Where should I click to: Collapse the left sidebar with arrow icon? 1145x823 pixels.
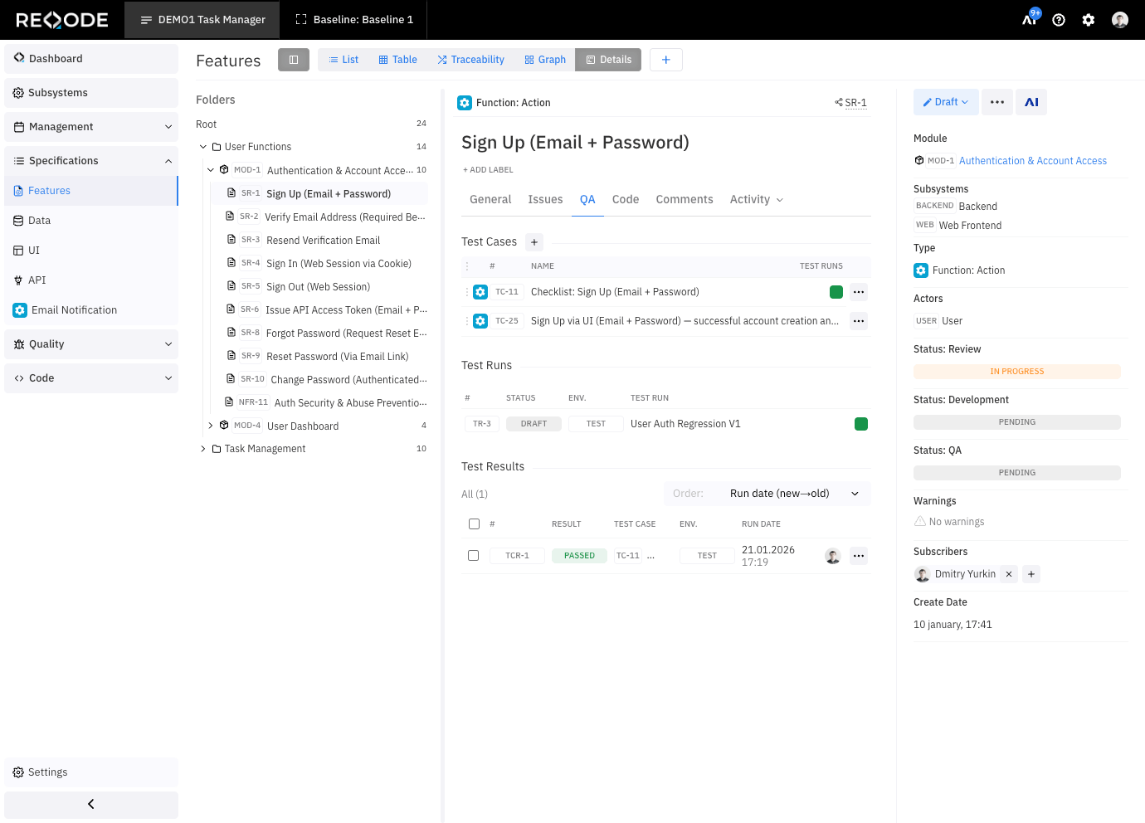click(91, 804)
